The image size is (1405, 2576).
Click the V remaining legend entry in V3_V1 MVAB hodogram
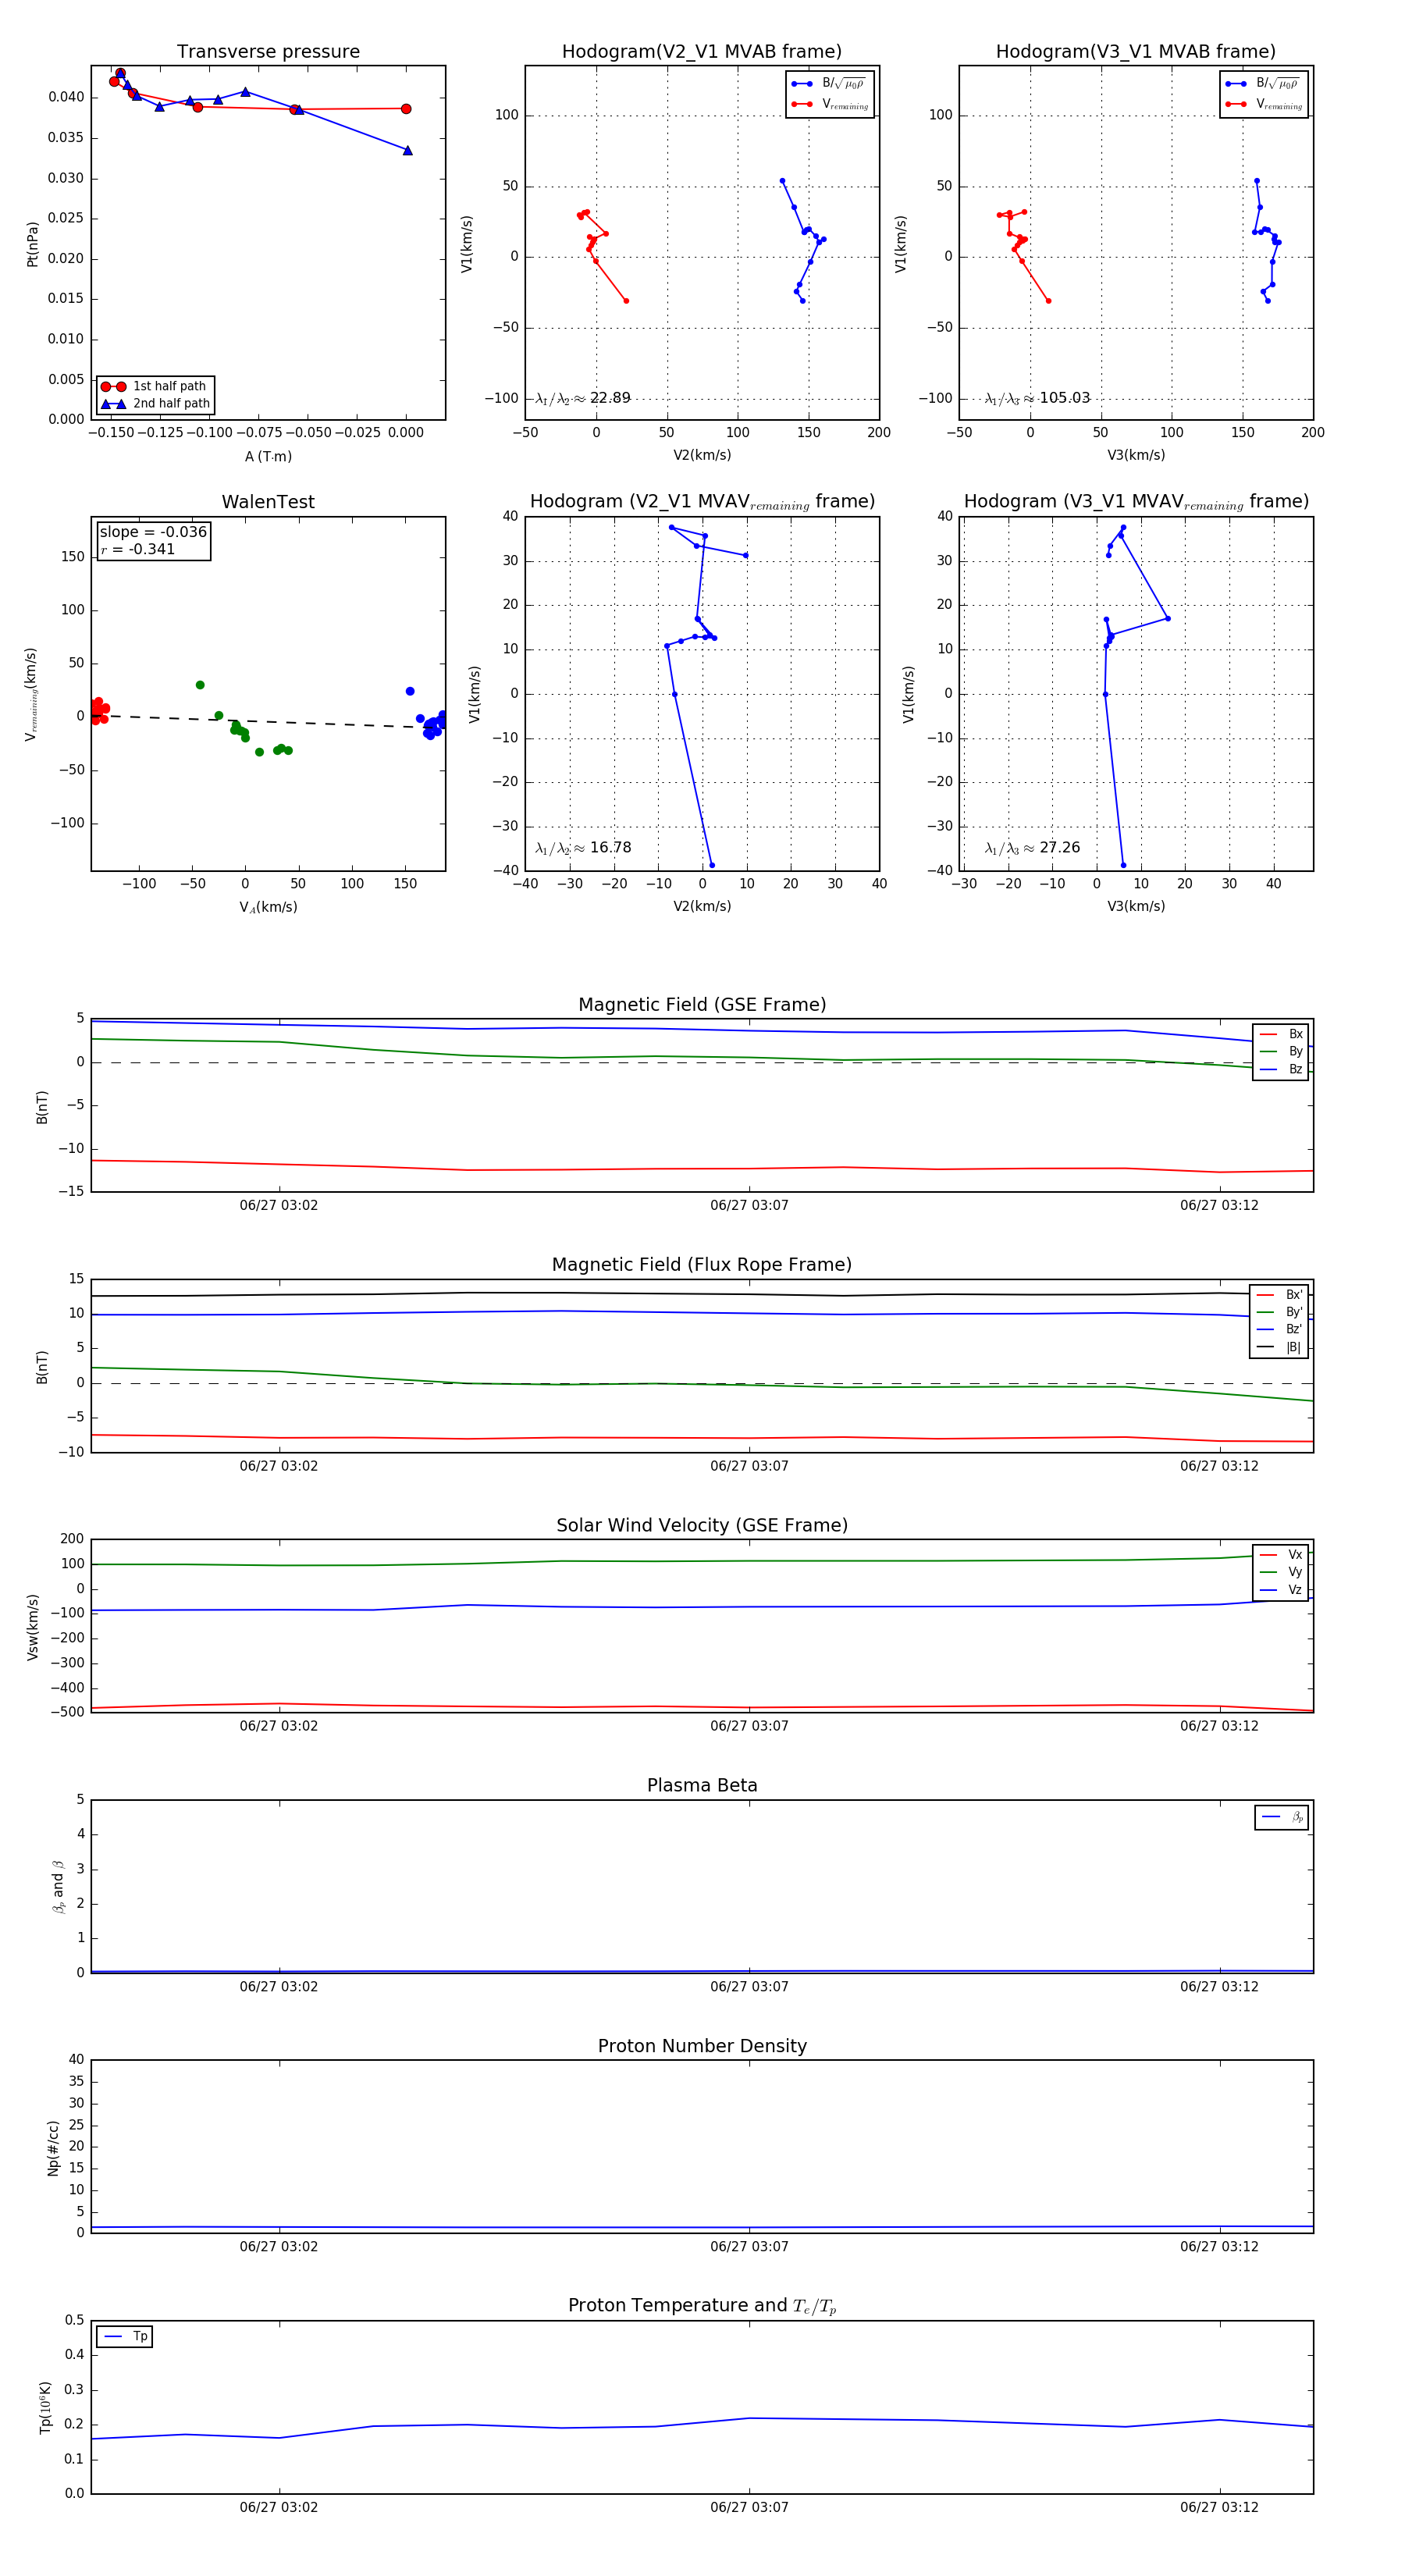[1265, 104]
